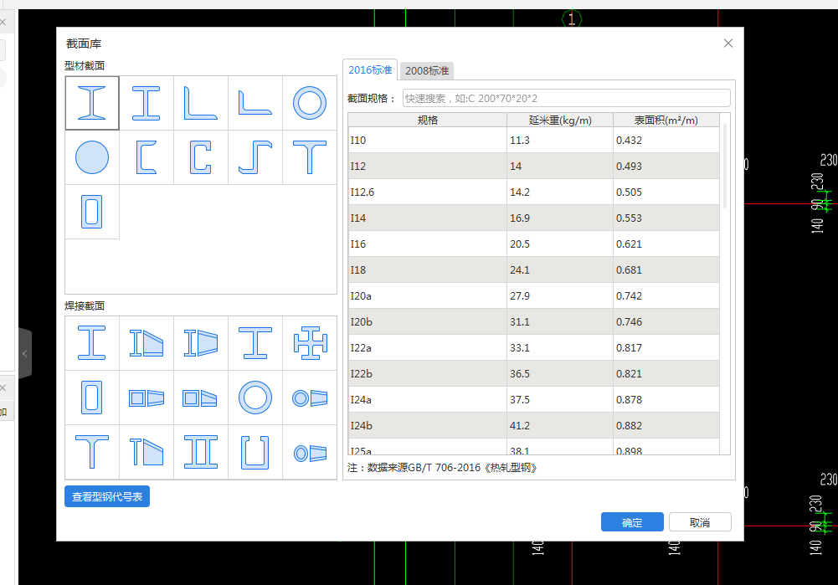
Task: Select the H-section profile icon
Action: point(147,103)
